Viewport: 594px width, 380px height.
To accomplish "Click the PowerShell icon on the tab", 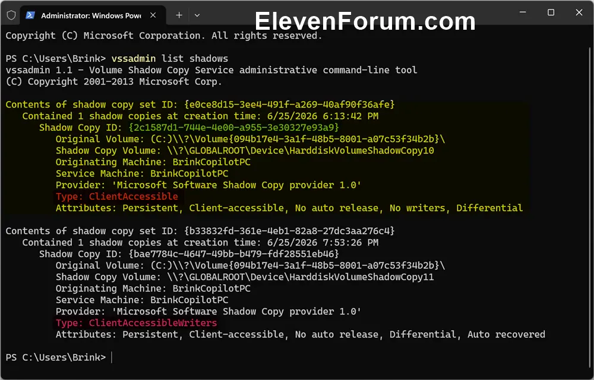I will [30, 15].
